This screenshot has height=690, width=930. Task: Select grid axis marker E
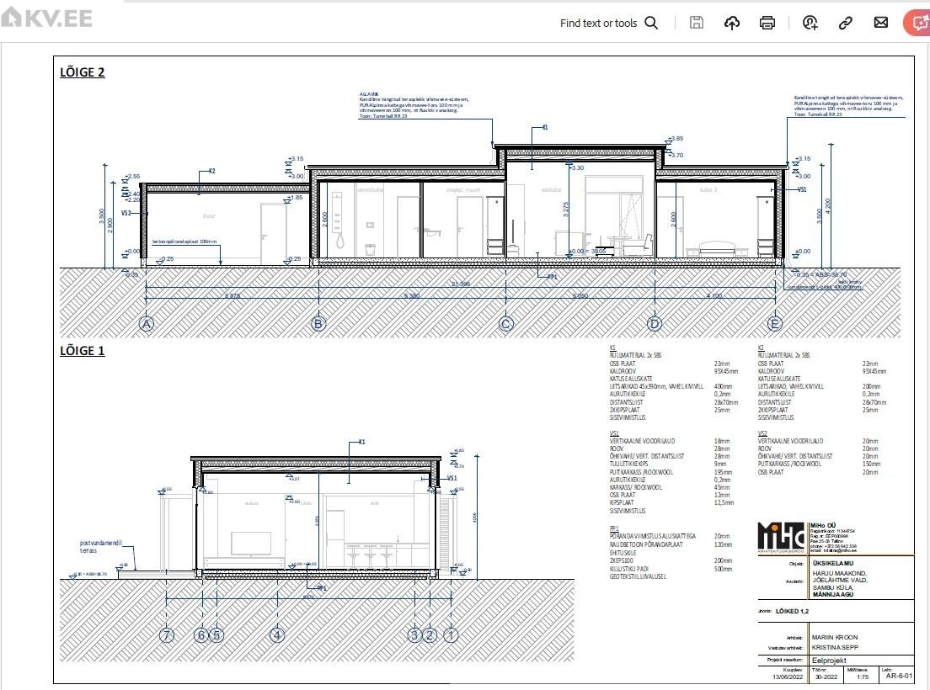[x=775, y=323]
